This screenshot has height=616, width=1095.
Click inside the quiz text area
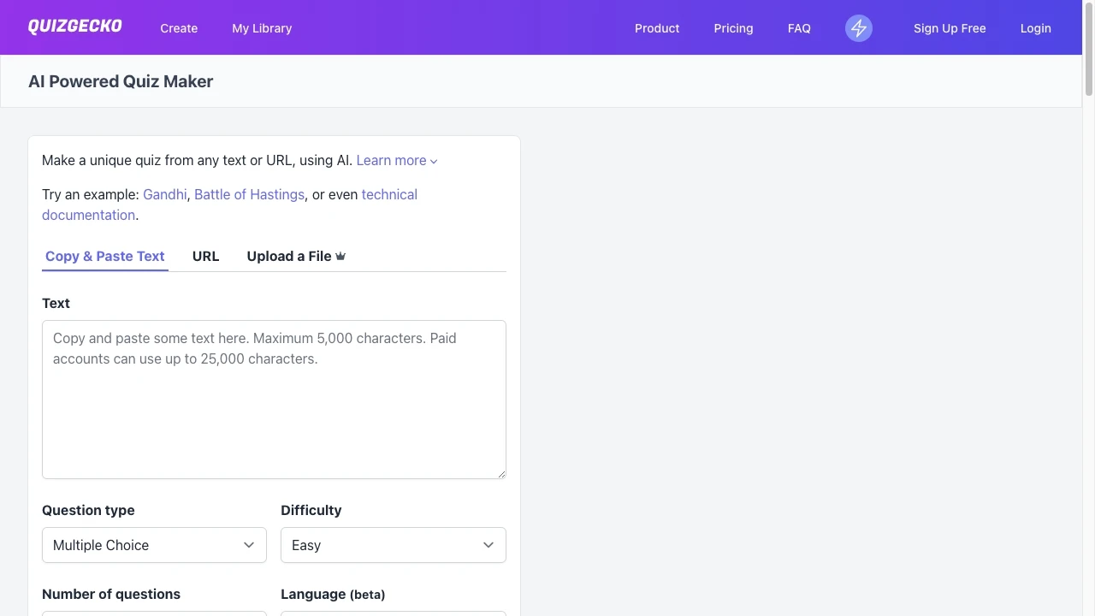point(274,400)
